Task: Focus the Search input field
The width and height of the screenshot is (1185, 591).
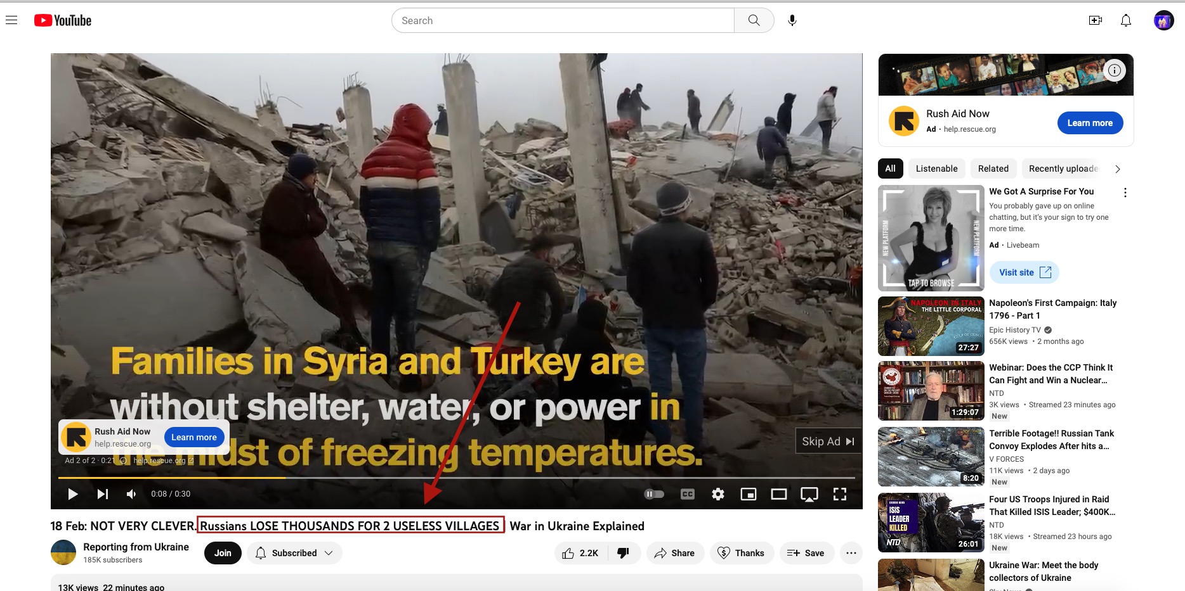Action: pyautogui.click(x=563, y=20)
